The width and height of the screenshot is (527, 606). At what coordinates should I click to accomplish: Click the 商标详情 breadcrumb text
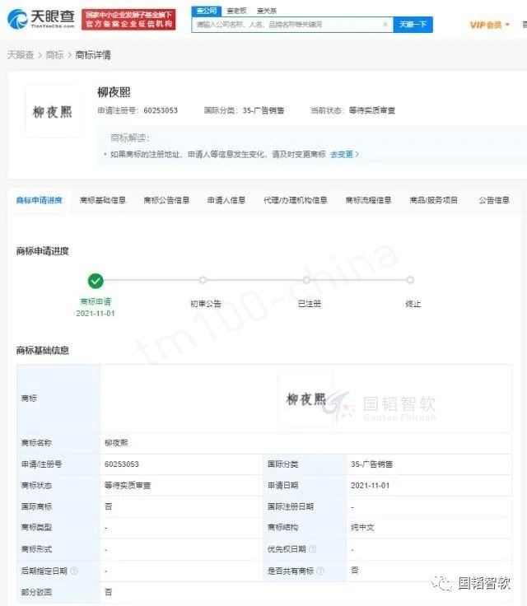coord(93,55)
